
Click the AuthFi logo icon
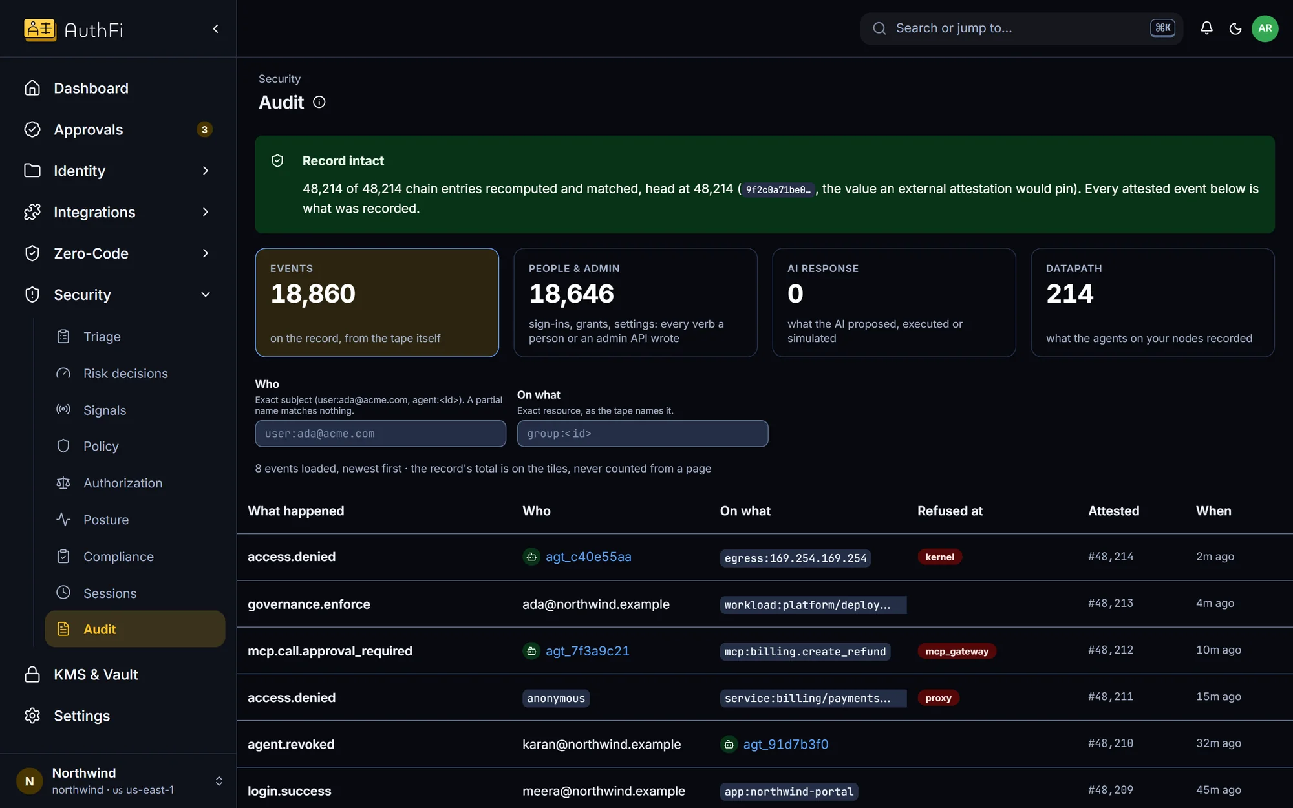coord(39,29)
